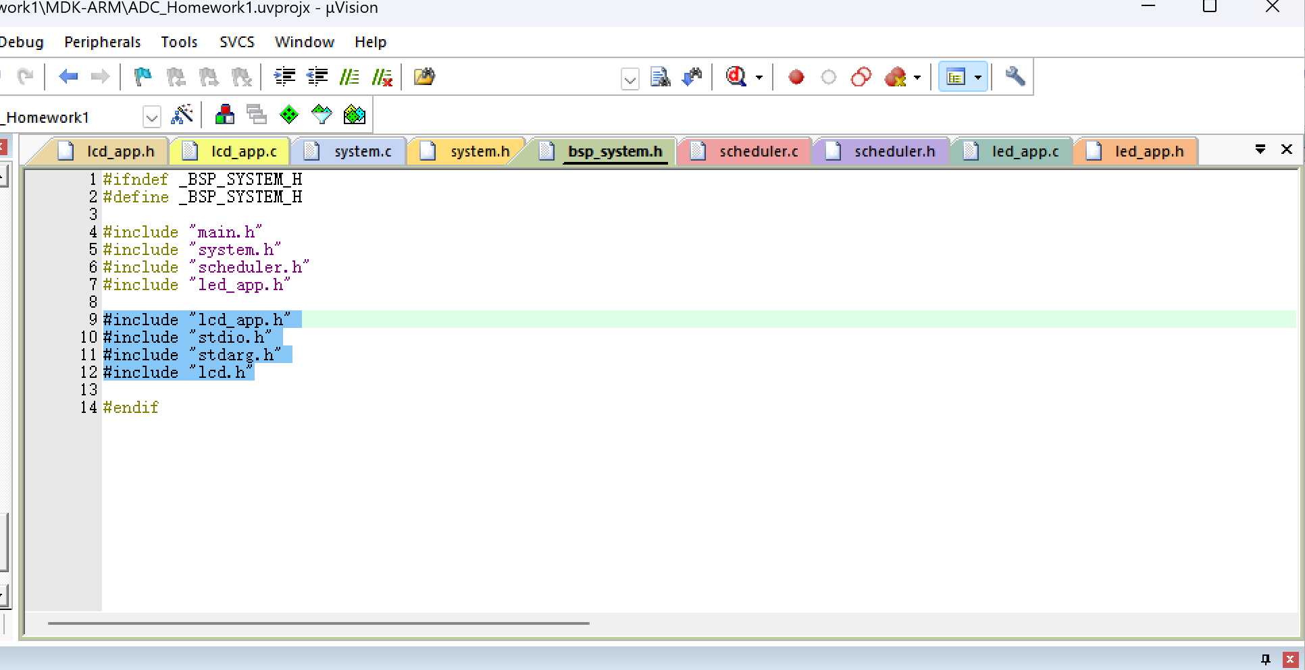
Task: Switch to the scheduler.c tab
Action: (x=758, y=151)
